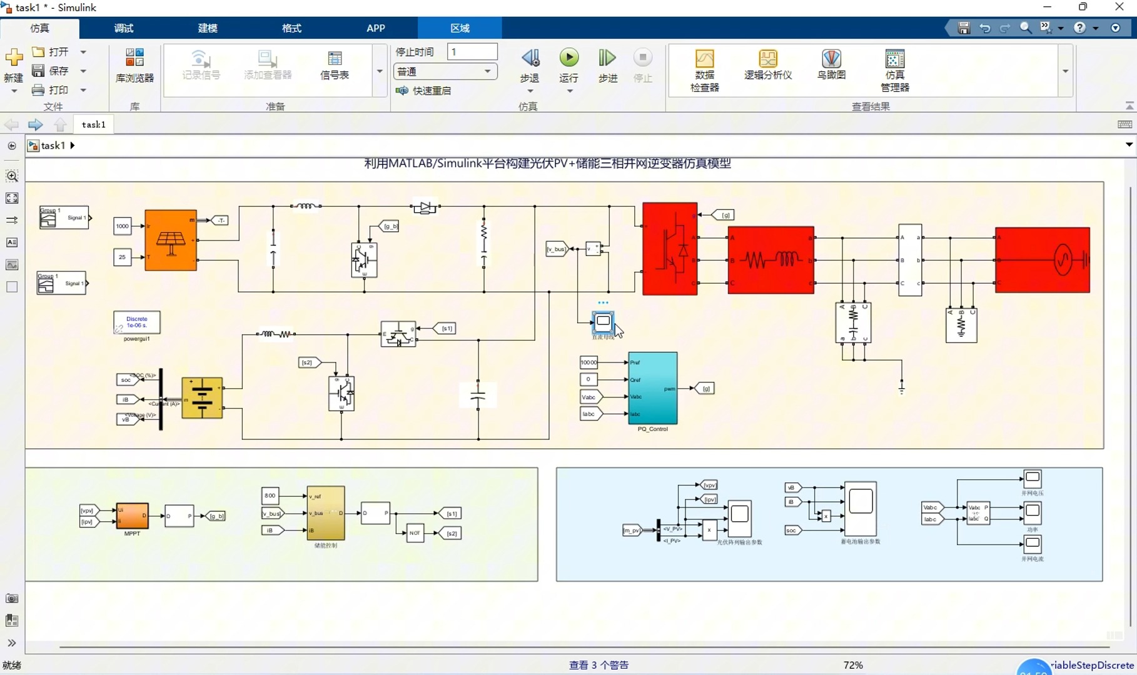Open the Signal Table (信号表) dropdown arrow

(x=380, y=71)
